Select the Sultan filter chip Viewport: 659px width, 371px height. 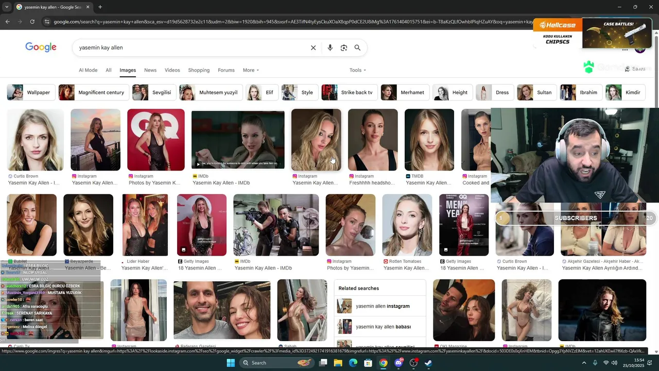(x=537, y=93)
